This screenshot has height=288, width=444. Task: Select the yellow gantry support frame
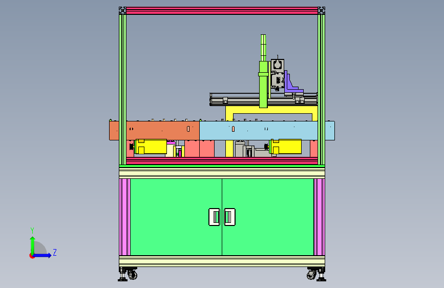pos(271,111)
